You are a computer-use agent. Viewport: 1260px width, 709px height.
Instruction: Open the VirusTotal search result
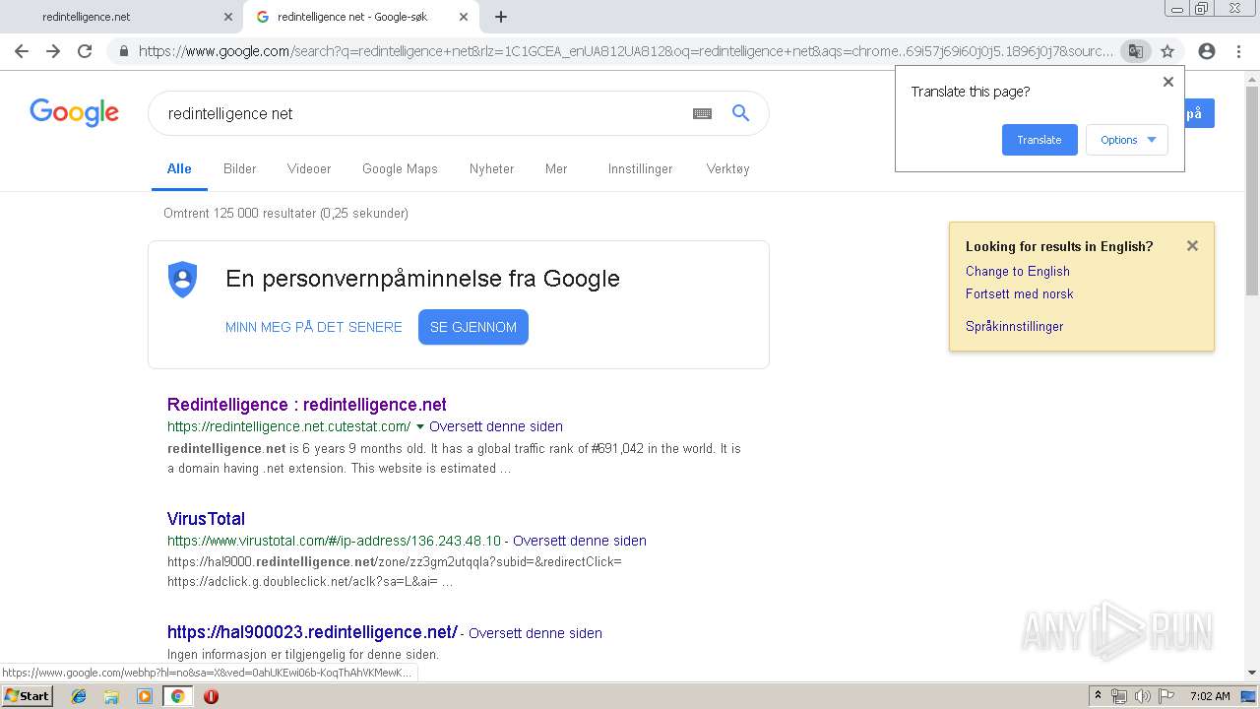[x=206, y=519]
